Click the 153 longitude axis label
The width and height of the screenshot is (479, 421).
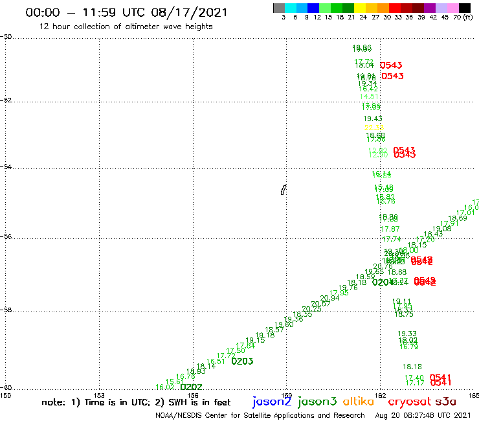click(x=99, y=396)
